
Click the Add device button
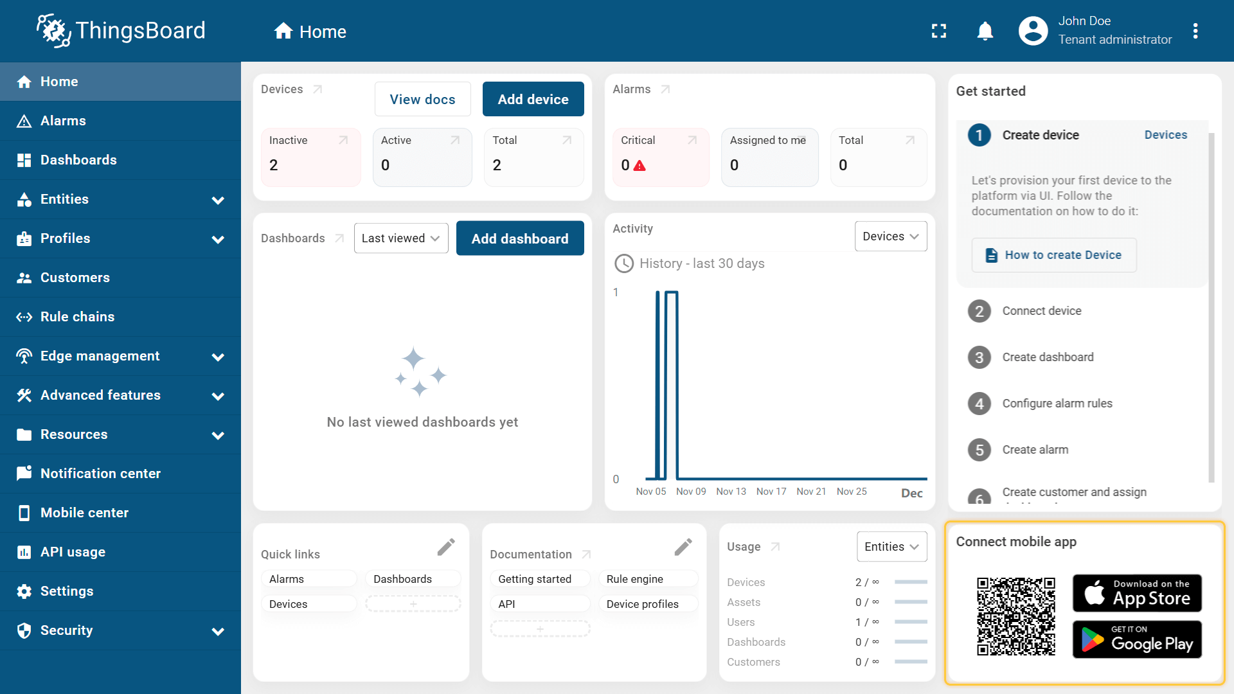pyautogui.click(x=533, y=99)
